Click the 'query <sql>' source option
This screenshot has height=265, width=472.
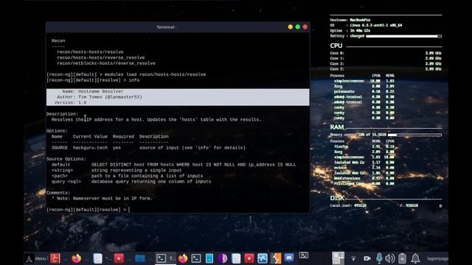coord(66,182)
